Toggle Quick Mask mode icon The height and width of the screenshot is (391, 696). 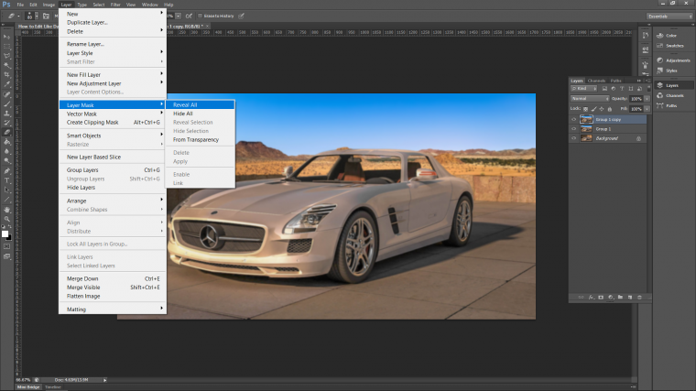(6, 246)
